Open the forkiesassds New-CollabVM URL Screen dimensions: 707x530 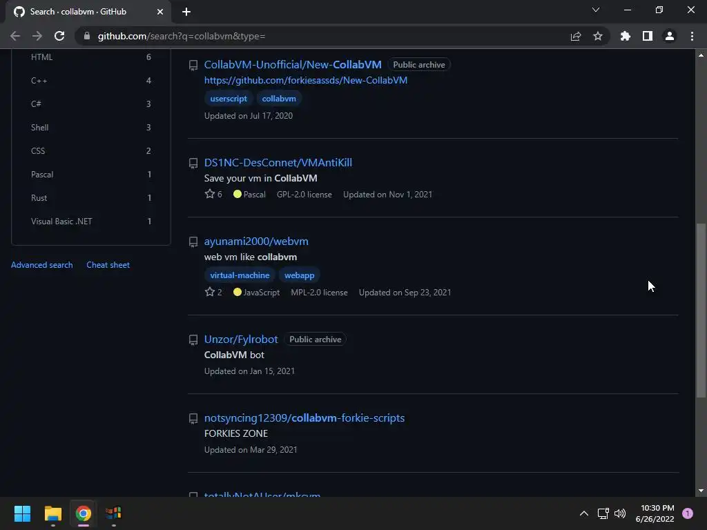[x=306, y=80]
